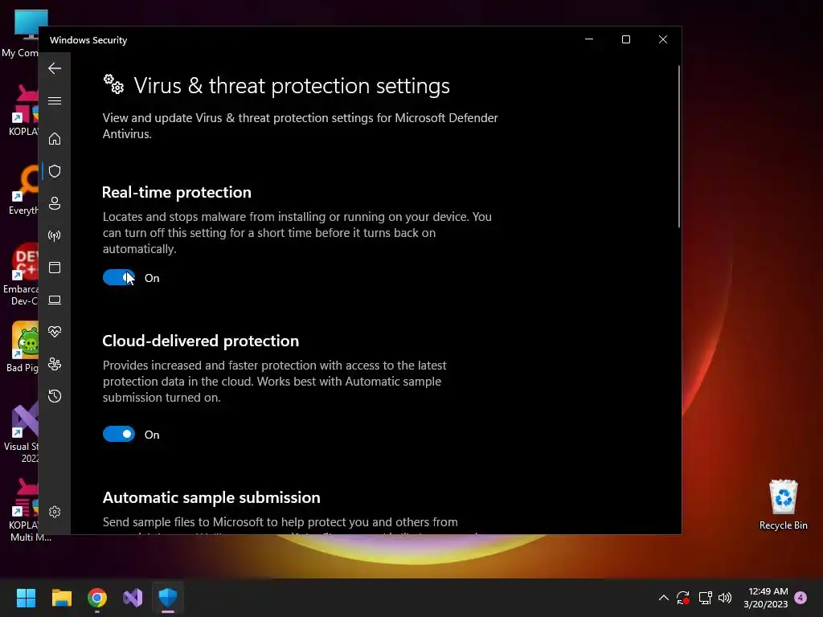Show hidden system tray icons
This screenshot has width=823, height=617.
(663, 598)
